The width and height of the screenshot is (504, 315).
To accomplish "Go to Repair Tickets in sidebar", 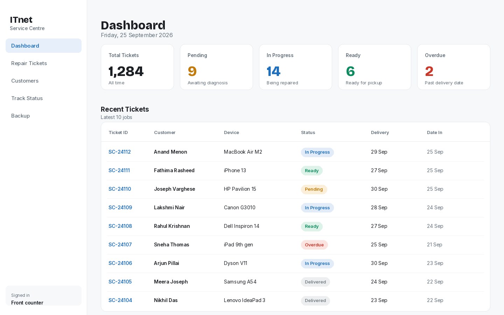I will 43,63.
